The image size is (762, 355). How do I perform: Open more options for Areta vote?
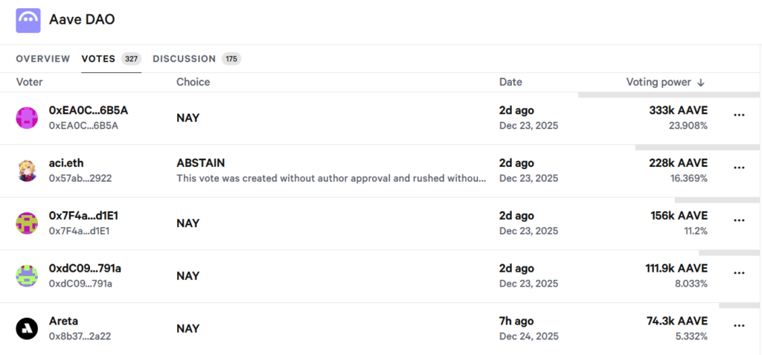pos(739,326)
